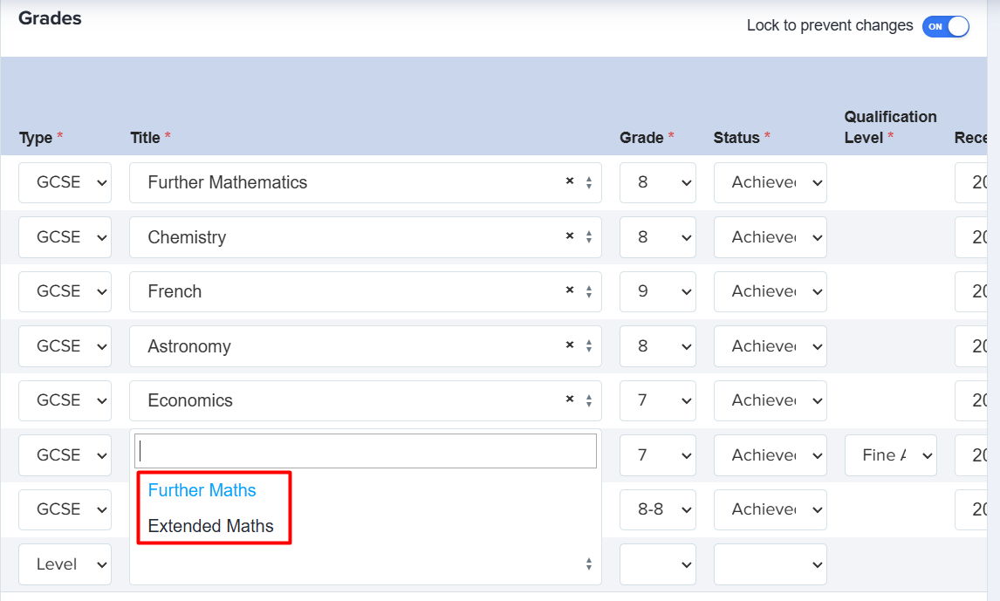Clear the Astronomy title selection
1000x601 pixels.
(570, 345)
